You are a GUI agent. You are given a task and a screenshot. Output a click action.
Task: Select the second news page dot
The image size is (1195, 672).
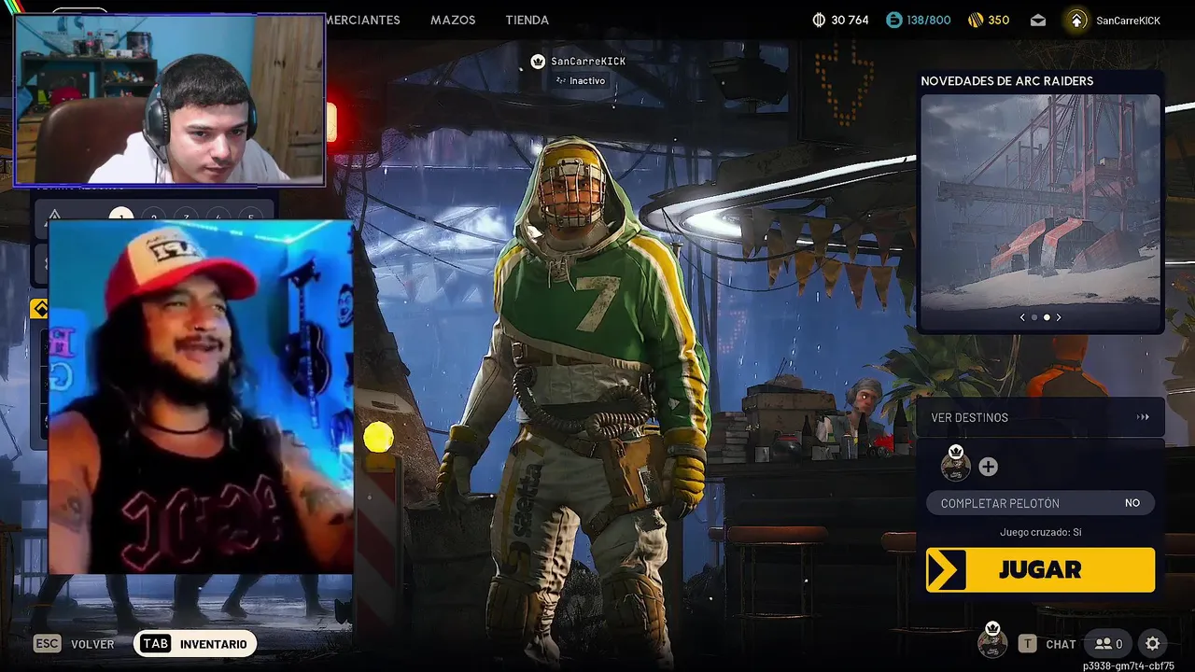tap(1046, 317)
